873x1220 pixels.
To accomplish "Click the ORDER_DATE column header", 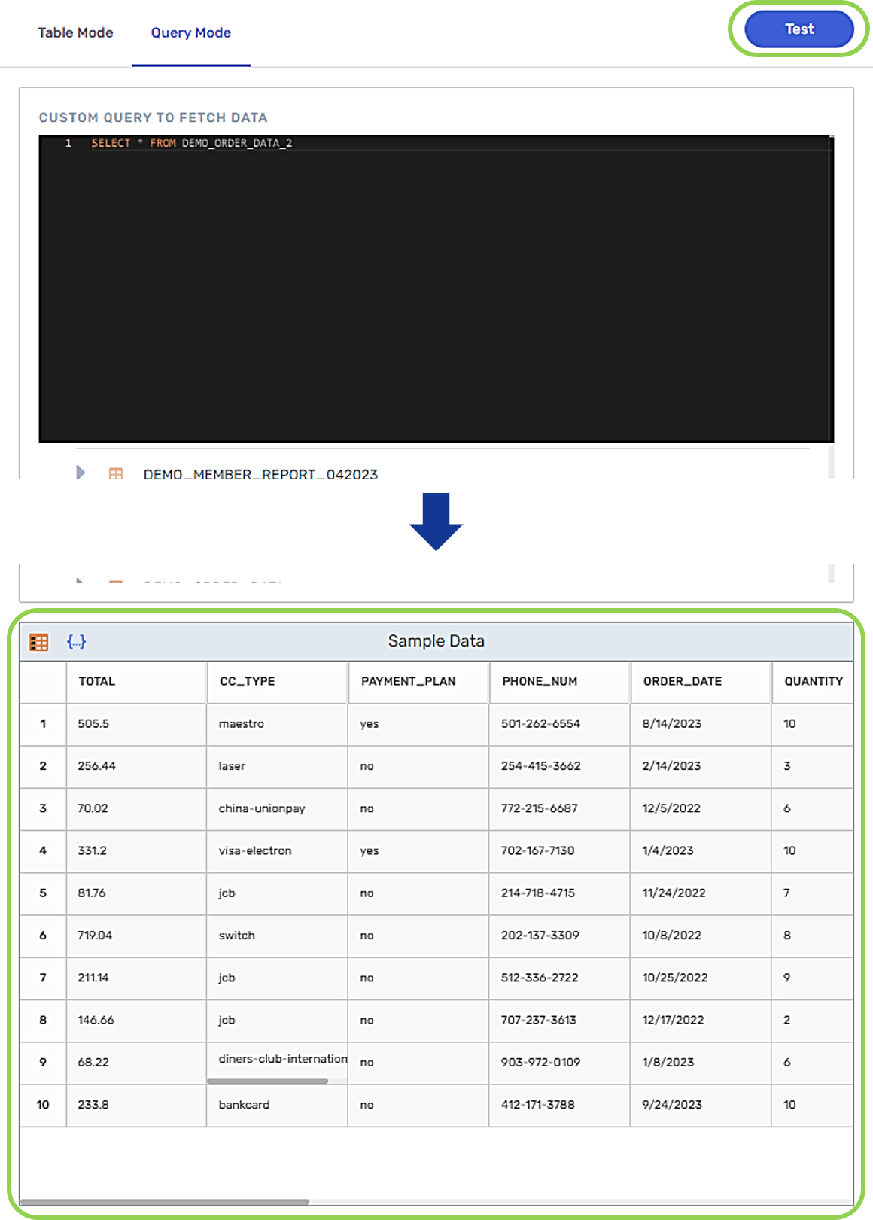I will (701, 681).
